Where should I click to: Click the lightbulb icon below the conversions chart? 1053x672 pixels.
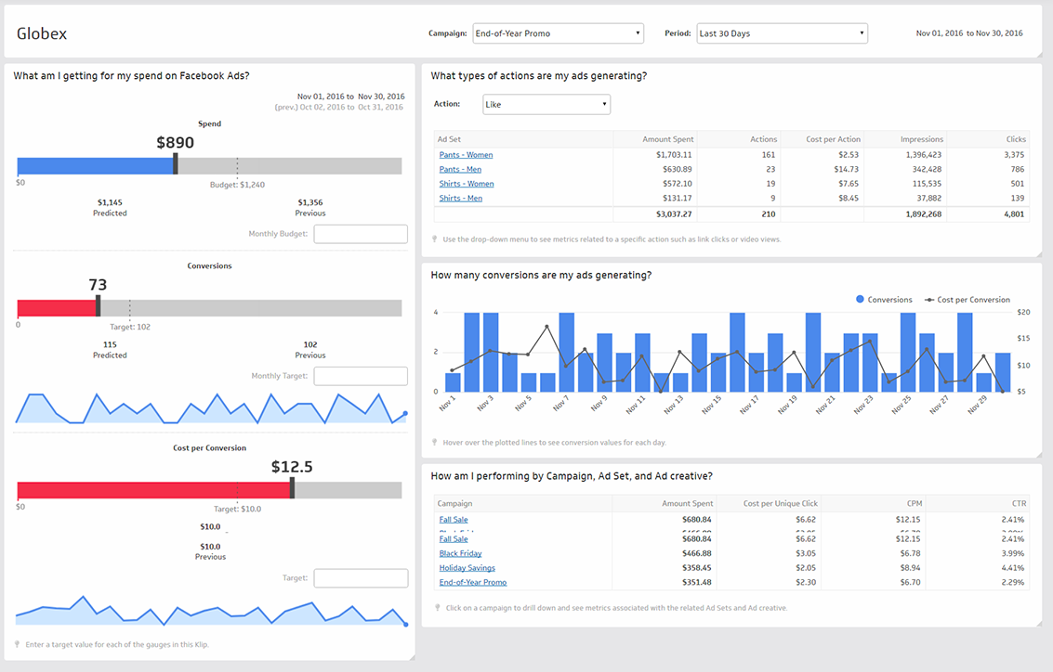[435, 442]
